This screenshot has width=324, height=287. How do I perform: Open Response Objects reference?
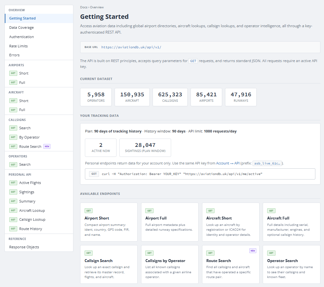pyautogui.click(x=39, y=247)
